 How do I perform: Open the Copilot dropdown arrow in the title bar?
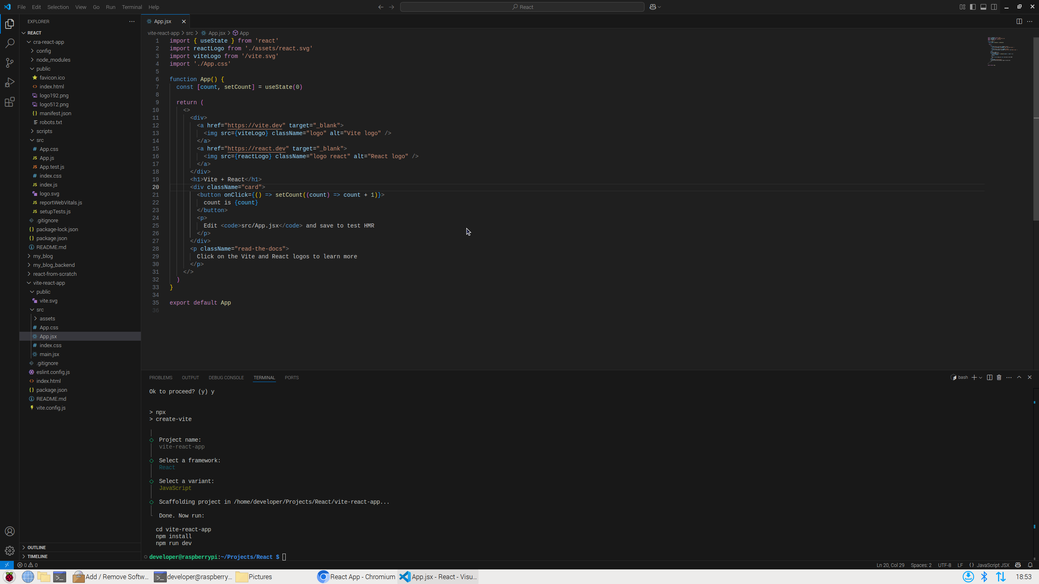[x=660, y=7]
